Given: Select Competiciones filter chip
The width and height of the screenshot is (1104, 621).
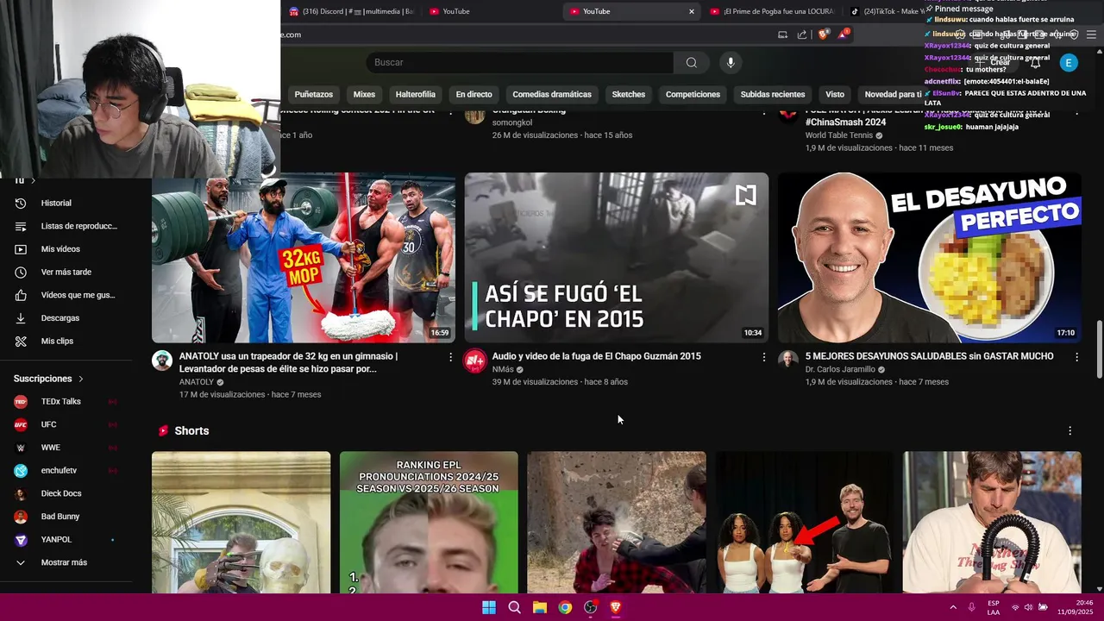Looking at the screenshot, I should [693, 94].
